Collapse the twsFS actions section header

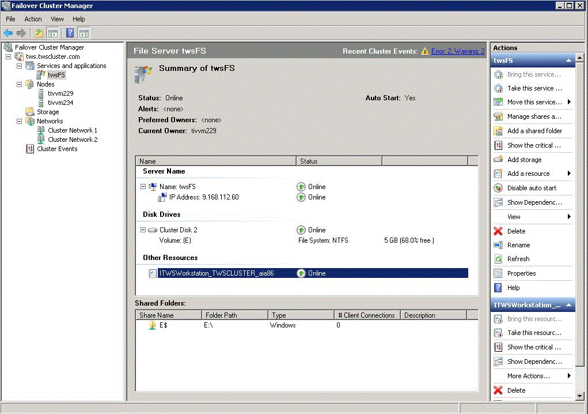point(568,61)
